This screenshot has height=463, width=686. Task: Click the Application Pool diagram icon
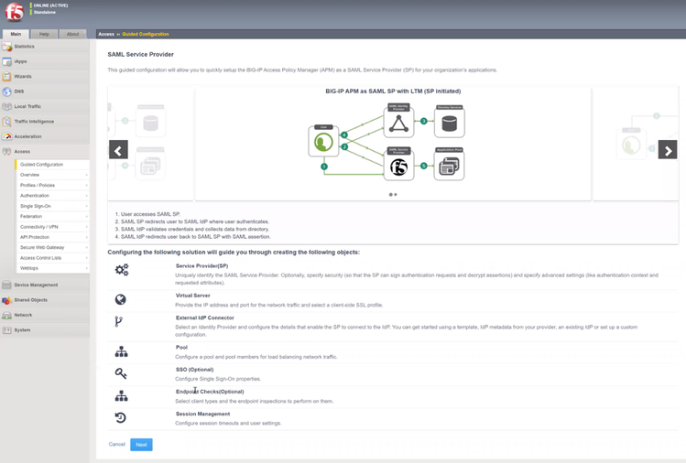coord(449,165)
